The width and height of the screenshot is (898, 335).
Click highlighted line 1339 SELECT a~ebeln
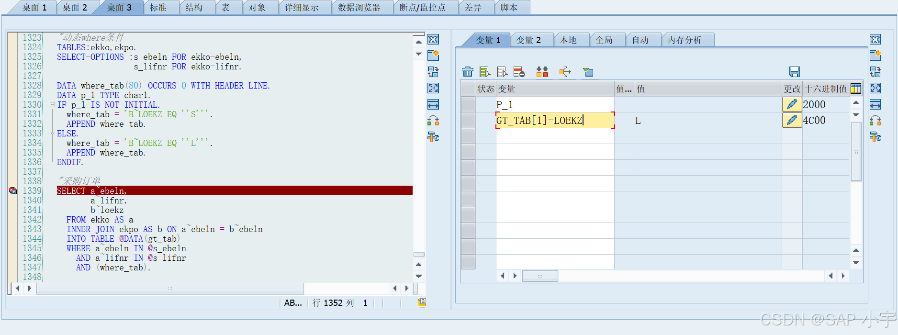click(235, 190)
